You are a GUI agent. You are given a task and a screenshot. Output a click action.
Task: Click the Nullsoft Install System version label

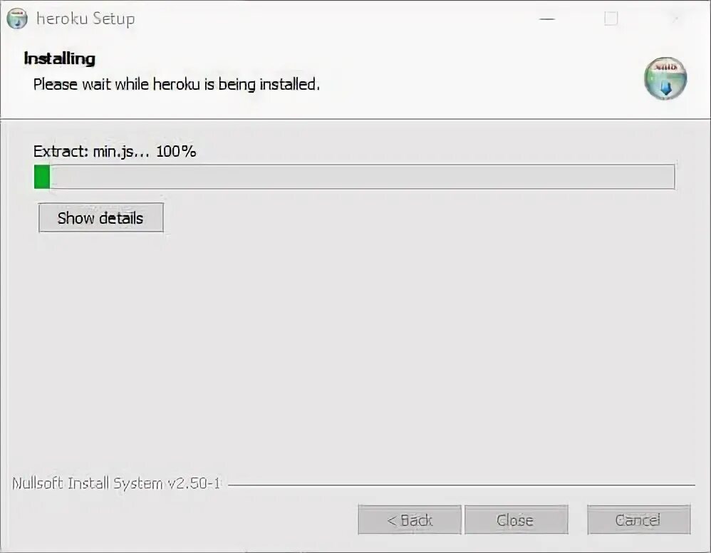click(116, 484)
